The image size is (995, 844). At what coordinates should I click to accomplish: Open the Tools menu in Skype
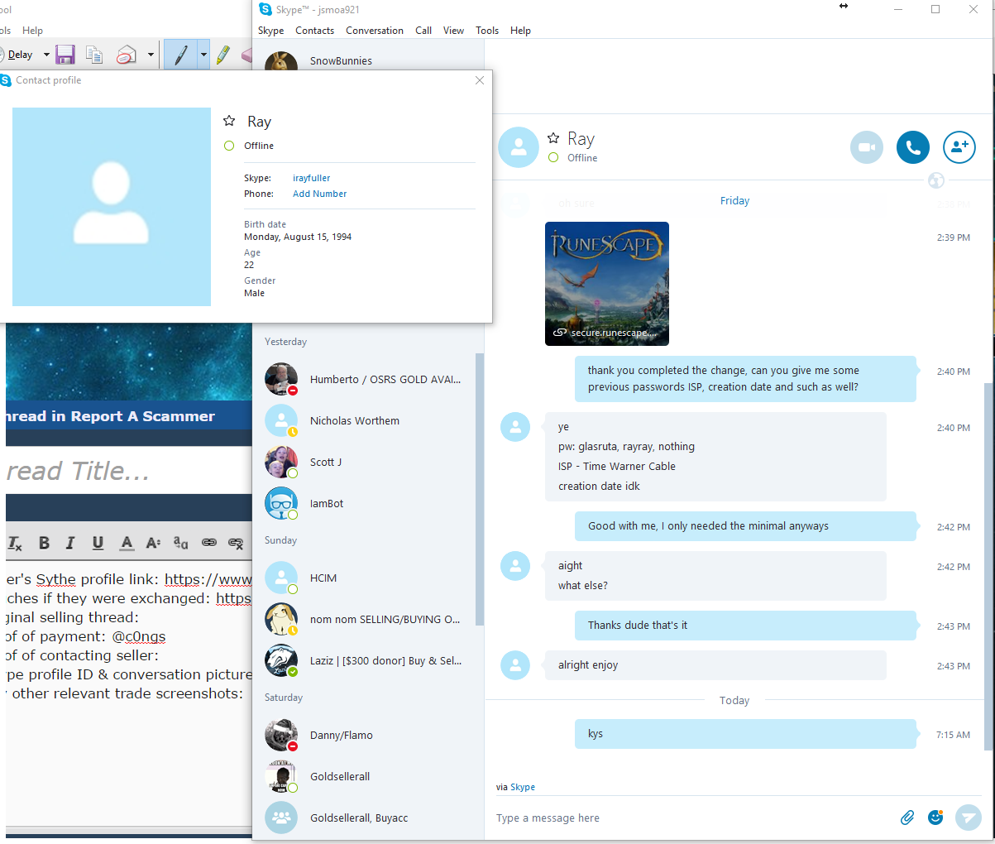pos(487,31)
